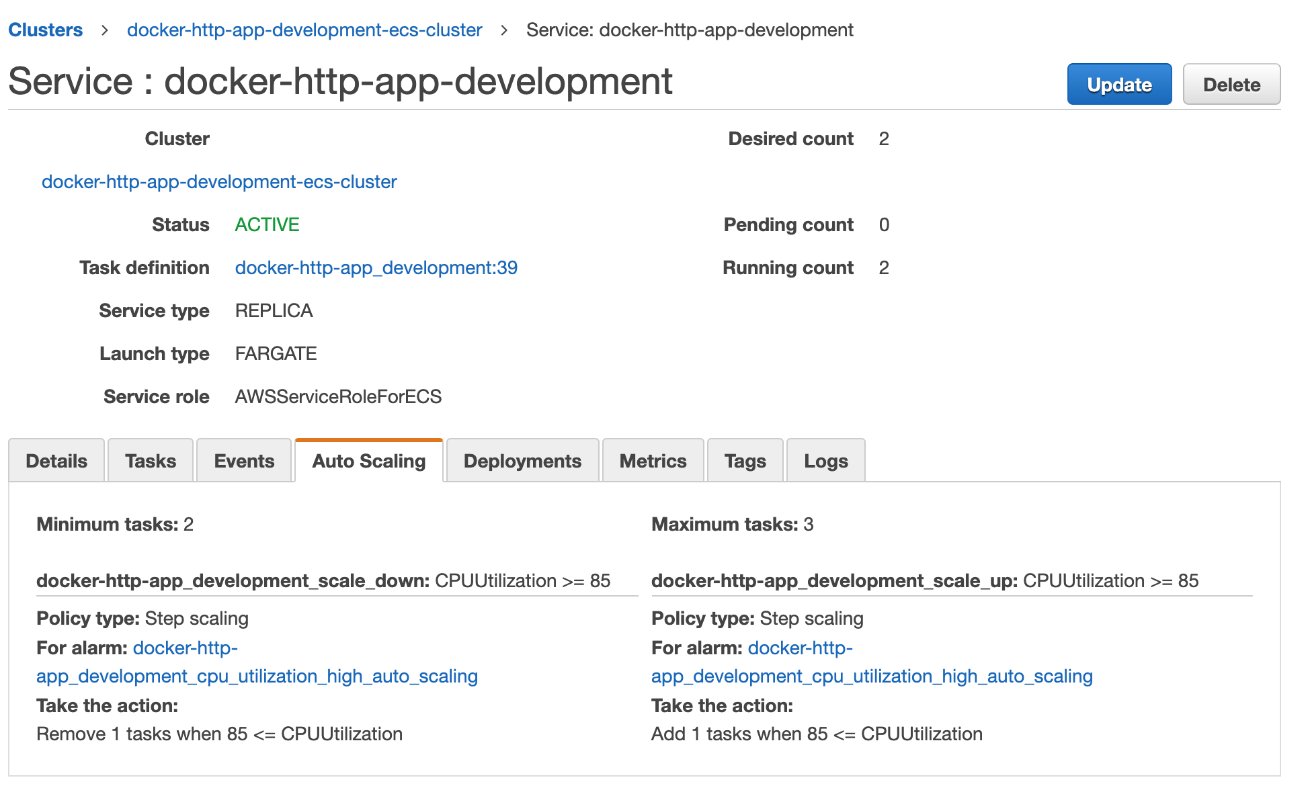View the Logs tab
This screenshot has height=790, width=1308.
coord(825,461)
